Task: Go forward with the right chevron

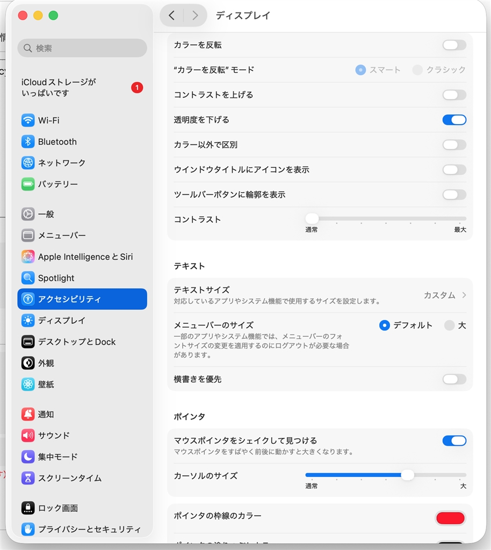Action: click(195, 16)
